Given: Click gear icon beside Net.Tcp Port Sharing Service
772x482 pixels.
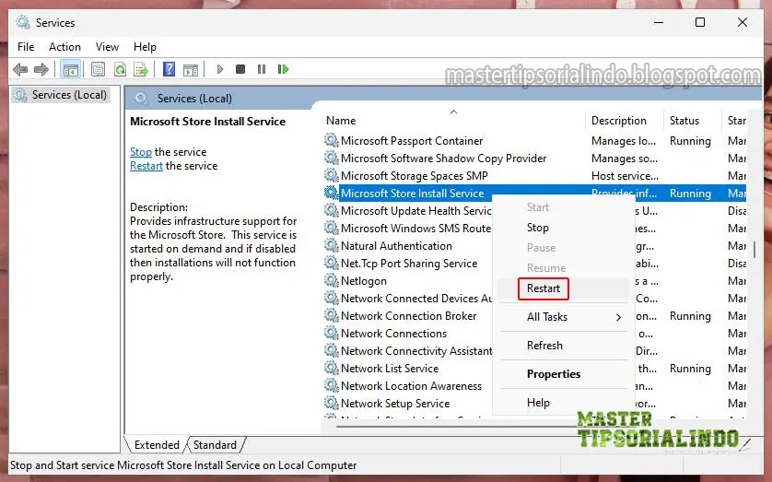Looking at the screenshot, I should [332, 263].
